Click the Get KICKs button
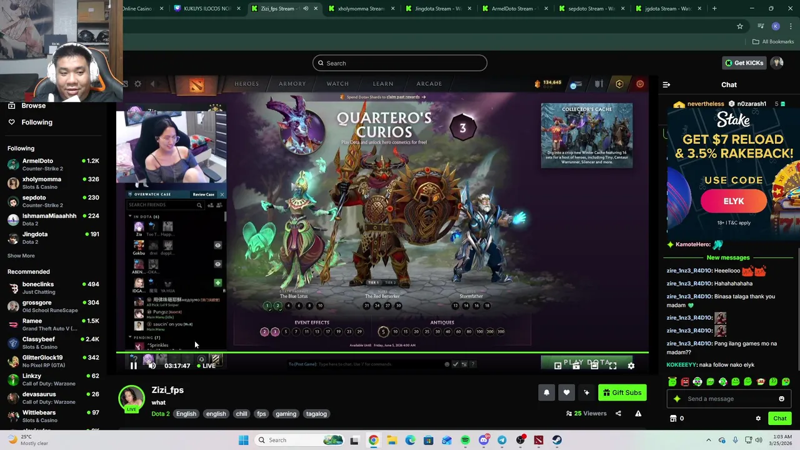800x450 pixels. coord(744,62)
